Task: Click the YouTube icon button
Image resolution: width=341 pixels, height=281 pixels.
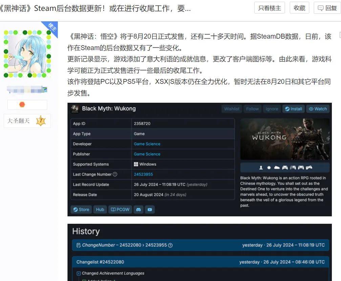Action: click(x=150, y=209)
